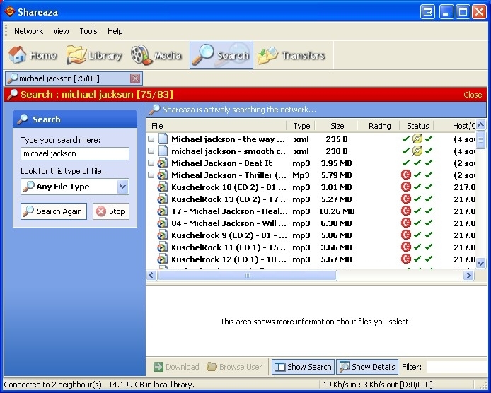Open the Any File Type dropdown

75,187
